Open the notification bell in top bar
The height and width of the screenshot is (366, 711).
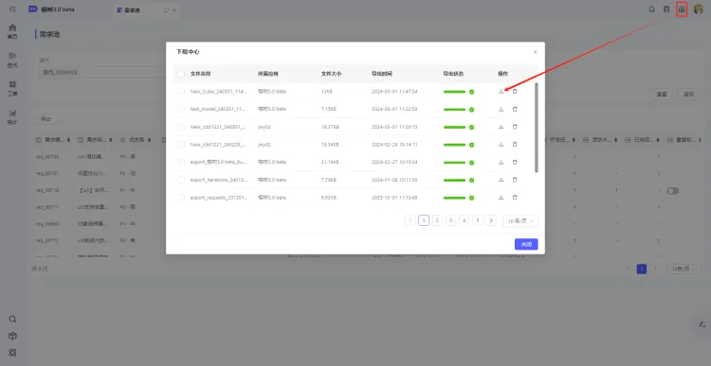tap(651, 9)
